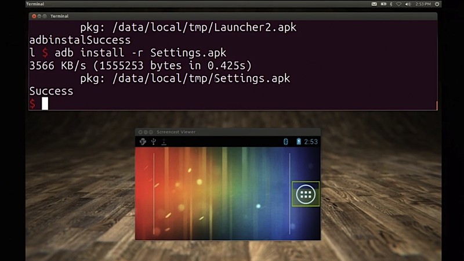The image size is (464, 261).
Task: Click the Android battery charging icon
Action: (x=299, y=142)
